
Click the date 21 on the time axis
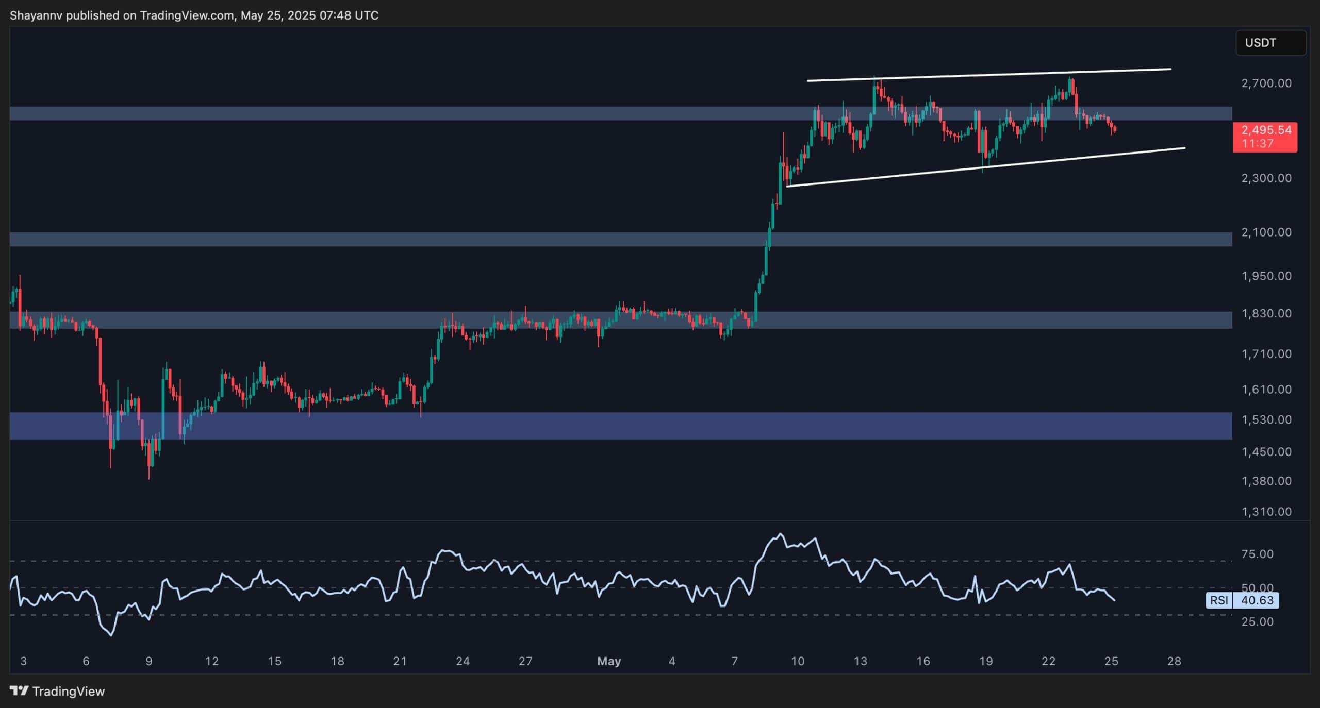point(400,661)
